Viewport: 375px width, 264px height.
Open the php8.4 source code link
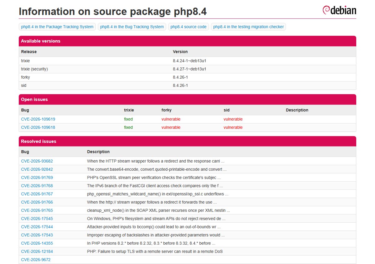(x=188, y=27)
